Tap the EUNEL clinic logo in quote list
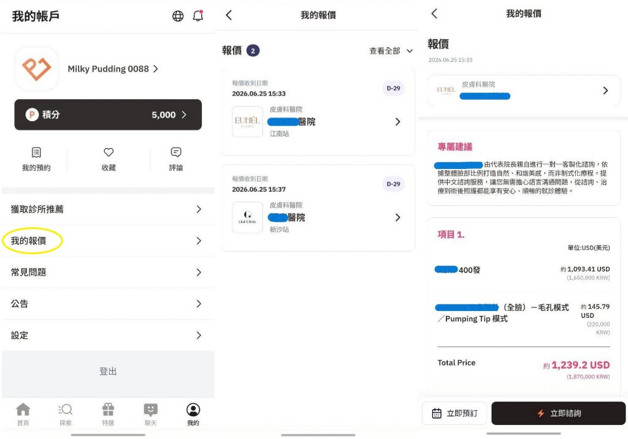The image size is (628, 439). coord(248,122)
